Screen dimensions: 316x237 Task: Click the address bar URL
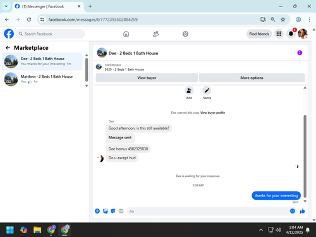93,20
